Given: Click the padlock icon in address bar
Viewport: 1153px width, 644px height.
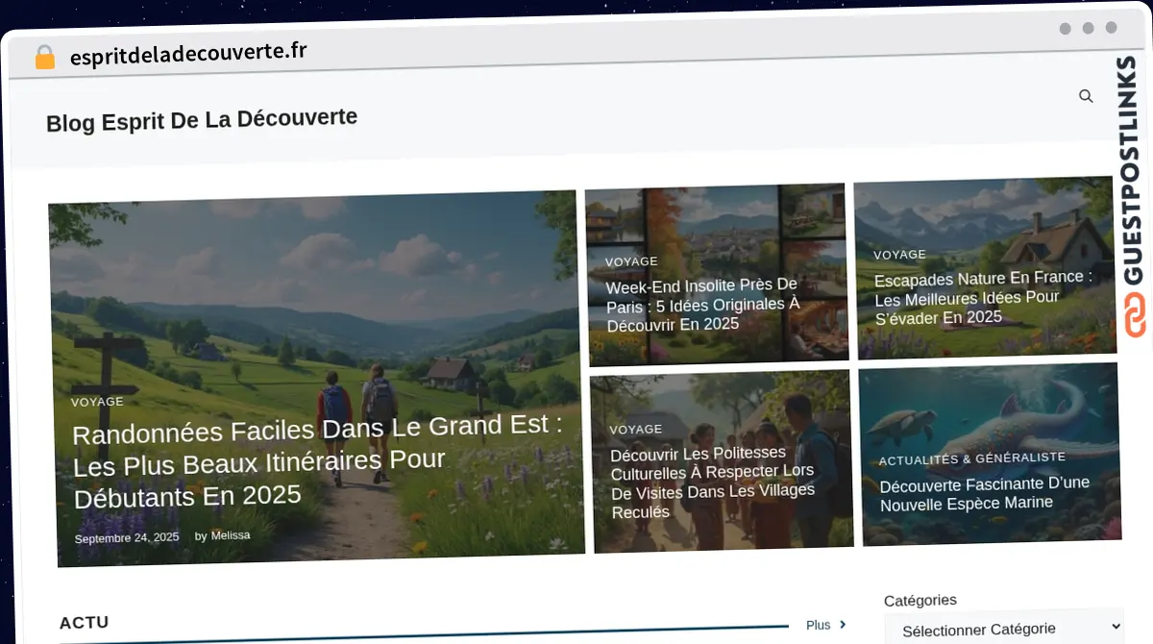Looking at the screenshot, I should [44, 58].
